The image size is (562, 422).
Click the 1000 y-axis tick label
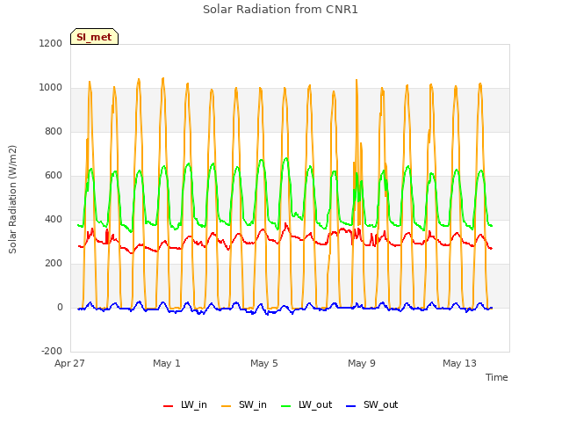coord(51,88)
